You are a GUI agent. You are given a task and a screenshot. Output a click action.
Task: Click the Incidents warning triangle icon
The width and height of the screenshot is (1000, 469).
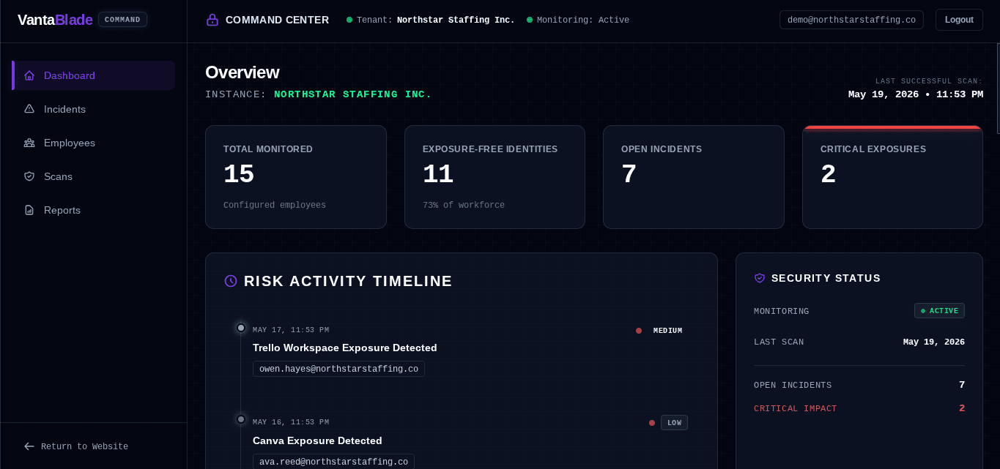point(29,109)
